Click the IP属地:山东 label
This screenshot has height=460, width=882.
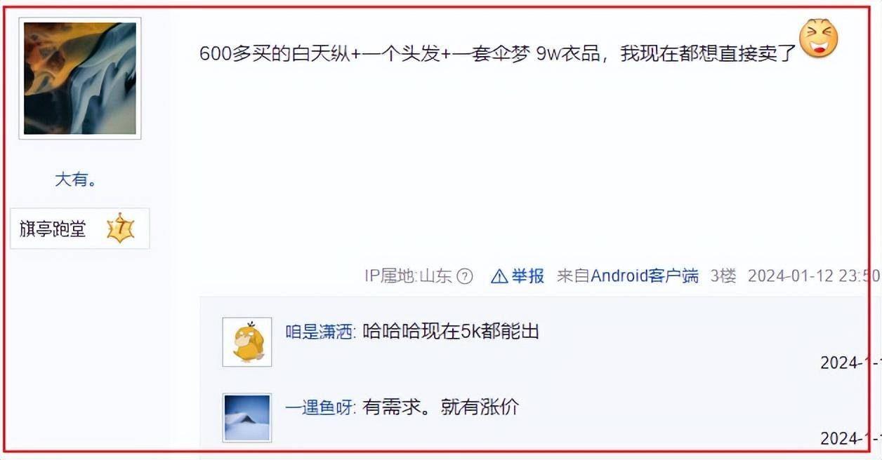point(408,276)
